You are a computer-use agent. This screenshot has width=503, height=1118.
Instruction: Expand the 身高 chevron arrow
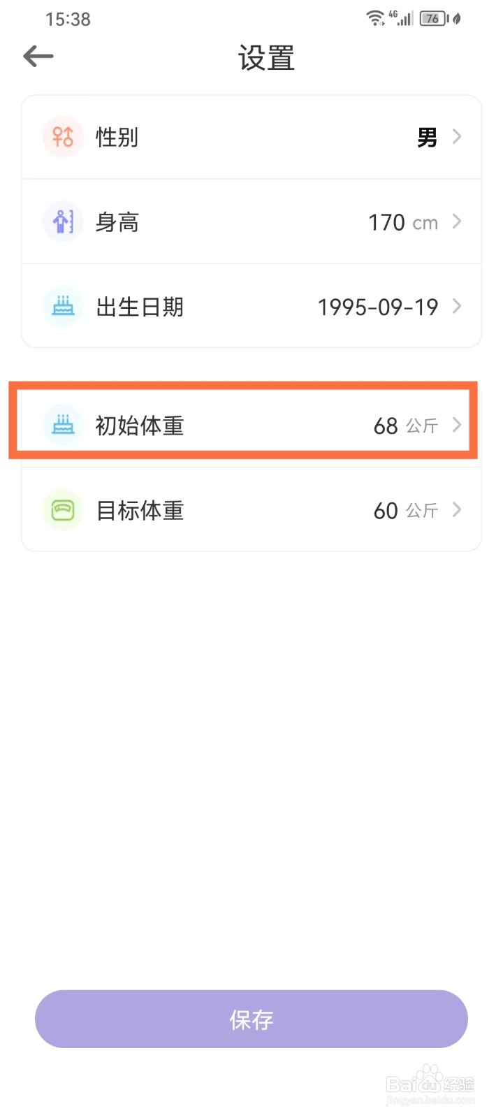(x=457, y=222)
